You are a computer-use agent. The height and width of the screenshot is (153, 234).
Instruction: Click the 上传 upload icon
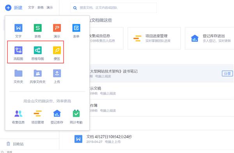[x=57, y=73]
